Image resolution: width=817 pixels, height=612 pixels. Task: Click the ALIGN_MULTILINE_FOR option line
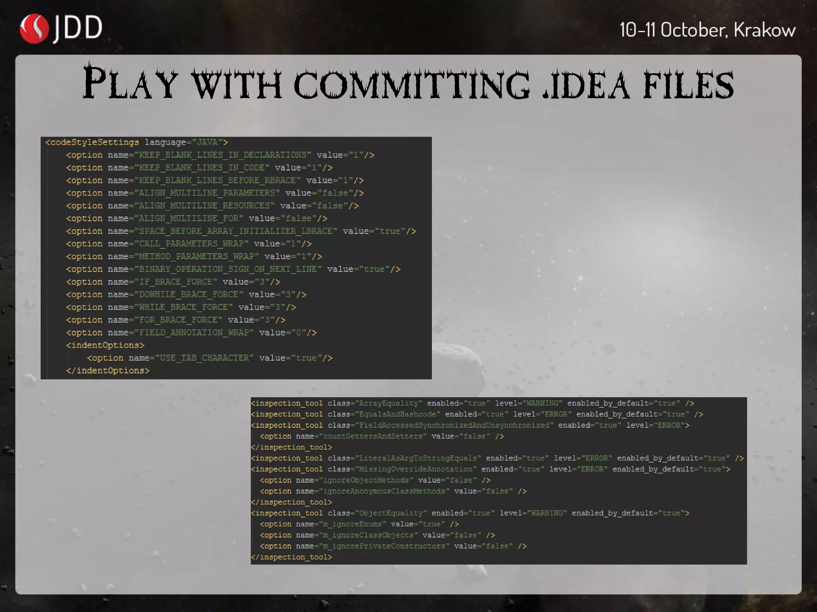[197, 218]
